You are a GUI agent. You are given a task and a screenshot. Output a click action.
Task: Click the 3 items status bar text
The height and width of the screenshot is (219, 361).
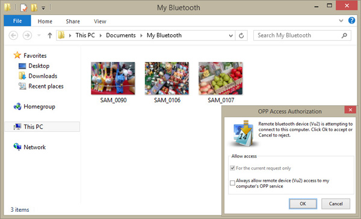20,210
